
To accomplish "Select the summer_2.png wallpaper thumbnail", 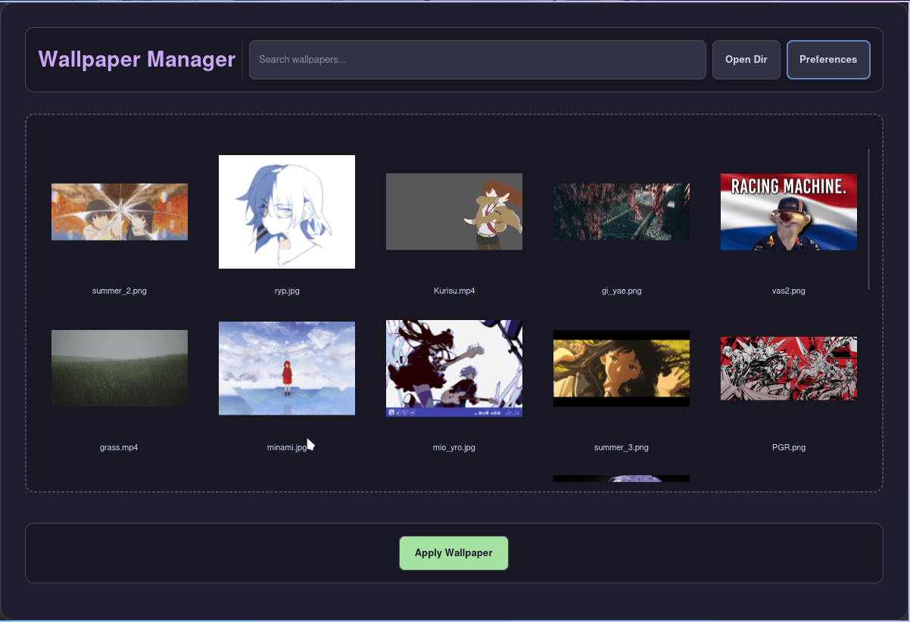I will [x=120, y=212].
